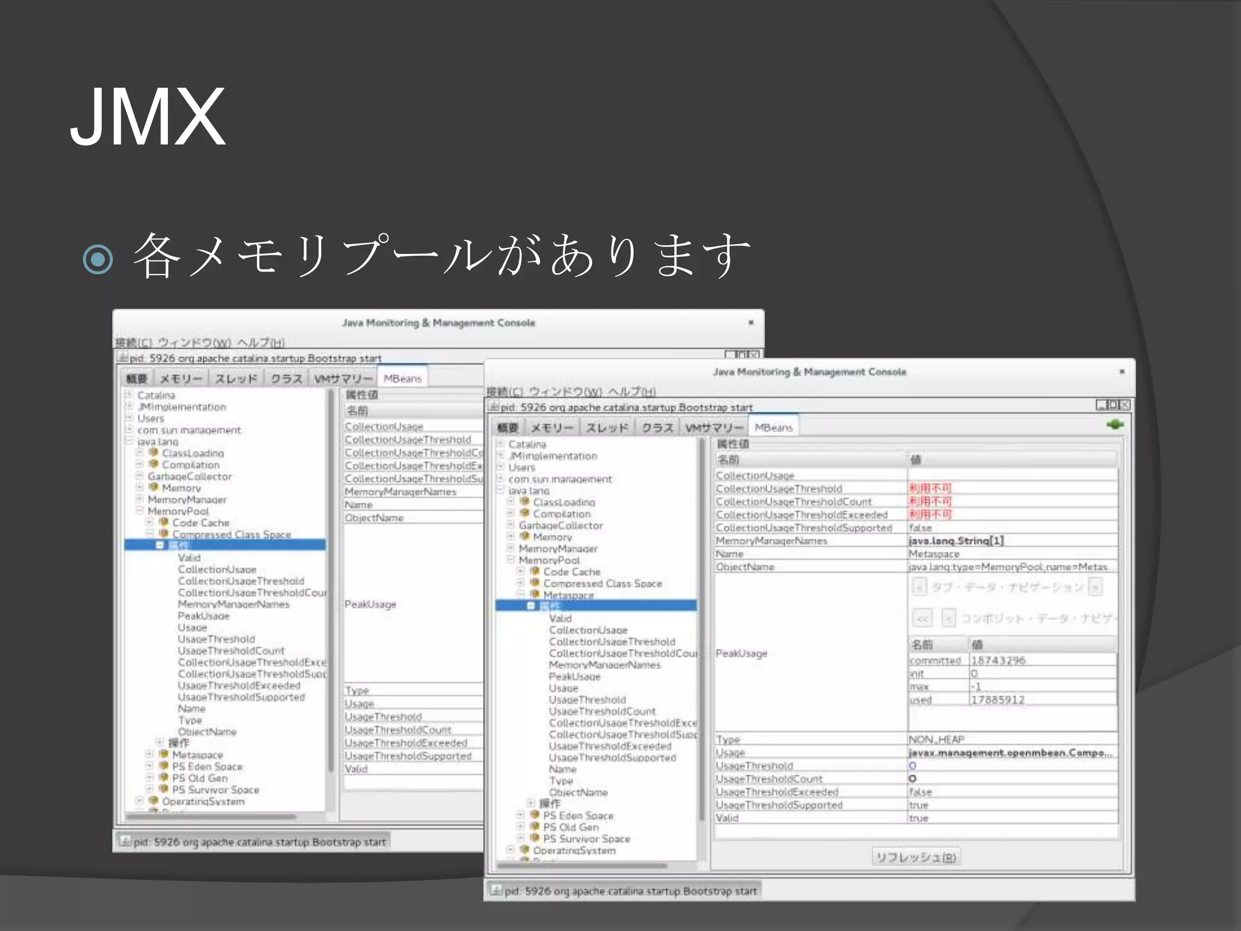Select UsageThreshold node in front window tree

pos(587,699)
